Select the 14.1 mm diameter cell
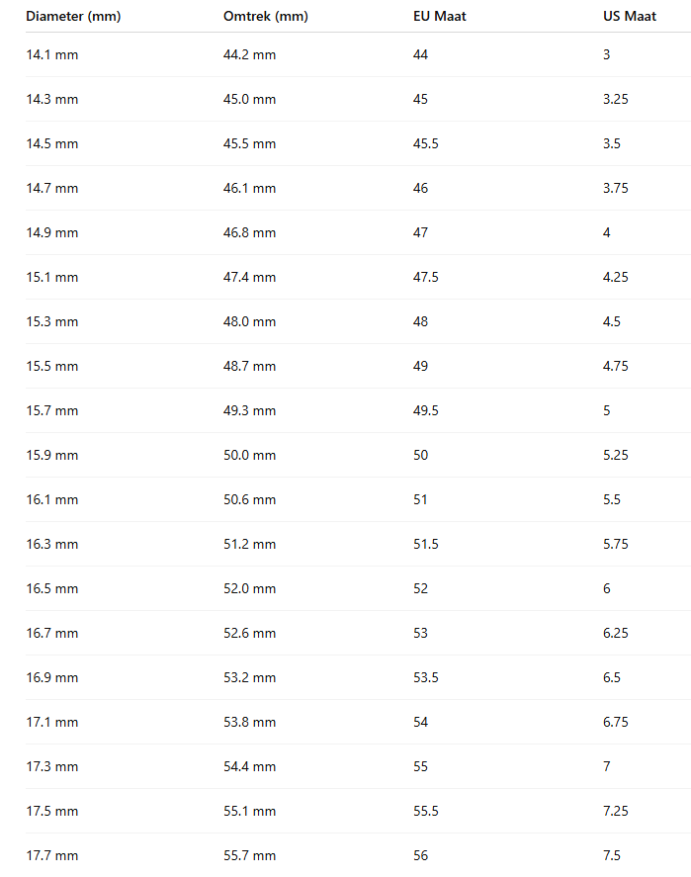Image resolution: width=691 pixels, height=877 pixels. click(x=51, y=54)
